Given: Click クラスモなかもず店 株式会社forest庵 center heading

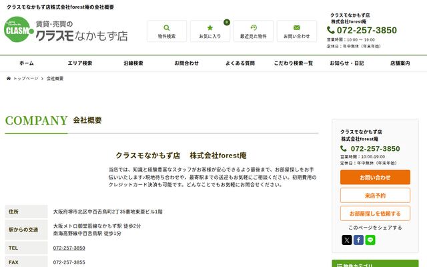Looking at the screenshot, I should [181, 156].
